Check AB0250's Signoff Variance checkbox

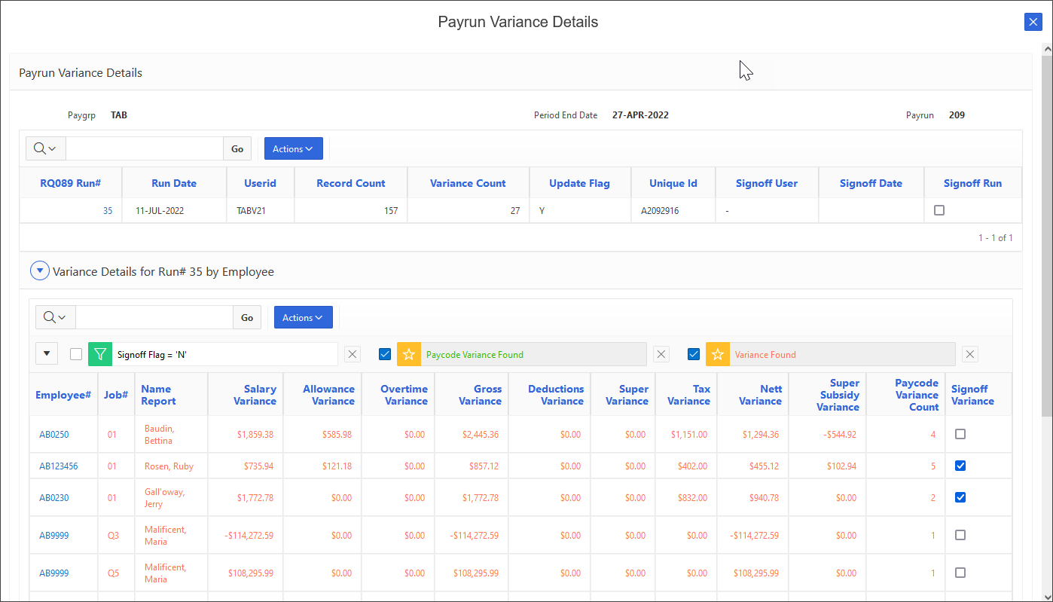coord(960,434)
